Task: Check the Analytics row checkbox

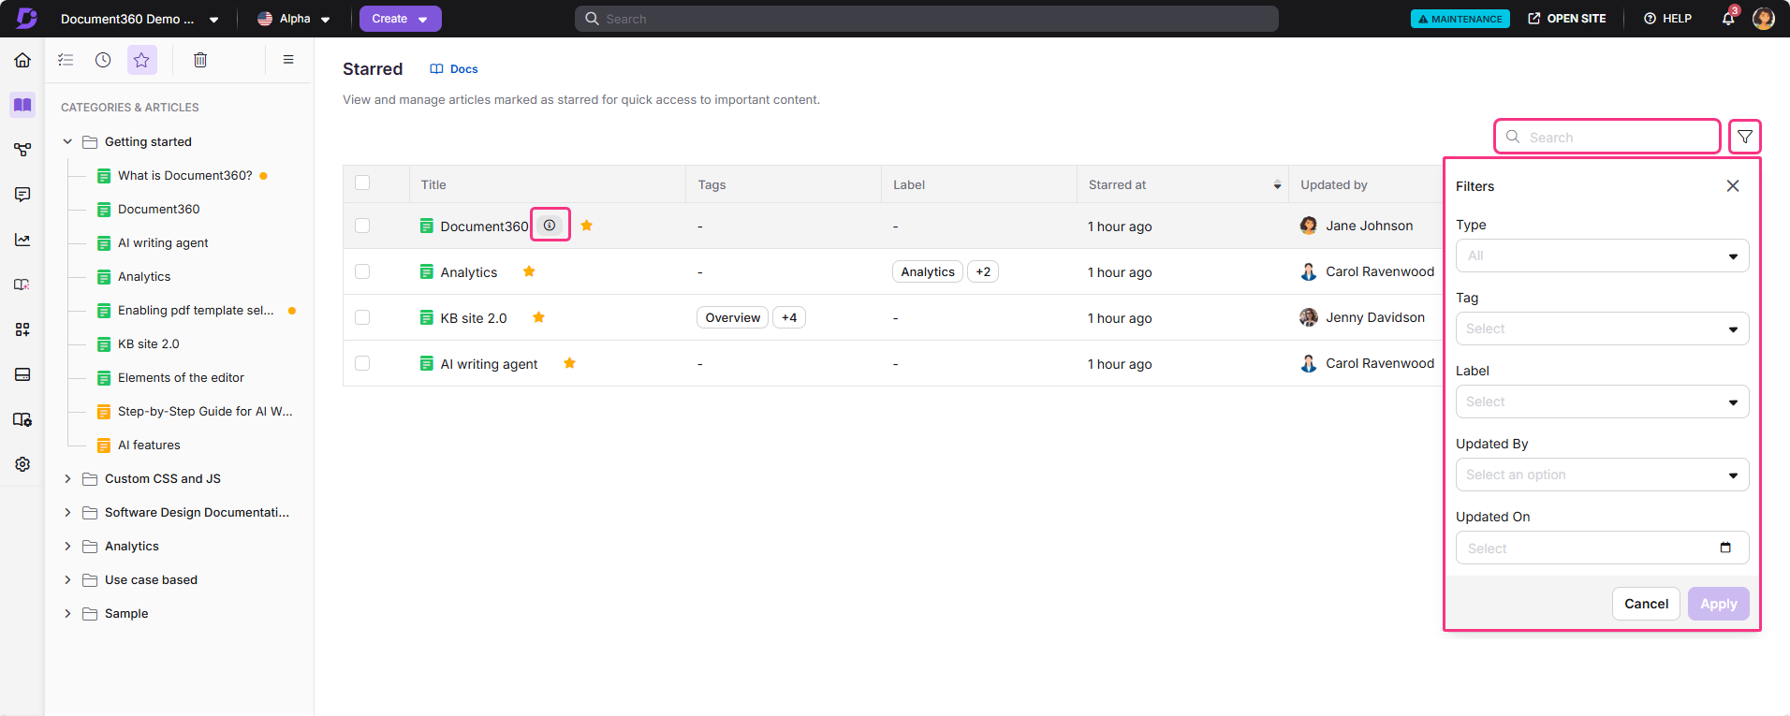Action: pos(362,271)
